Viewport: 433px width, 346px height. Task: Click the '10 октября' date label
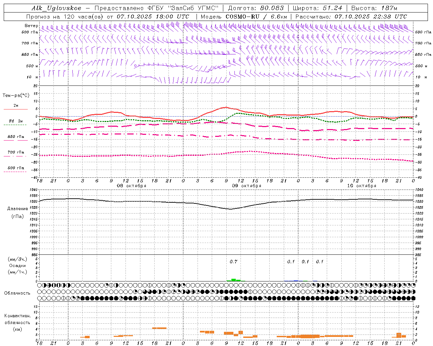[362, 186]
